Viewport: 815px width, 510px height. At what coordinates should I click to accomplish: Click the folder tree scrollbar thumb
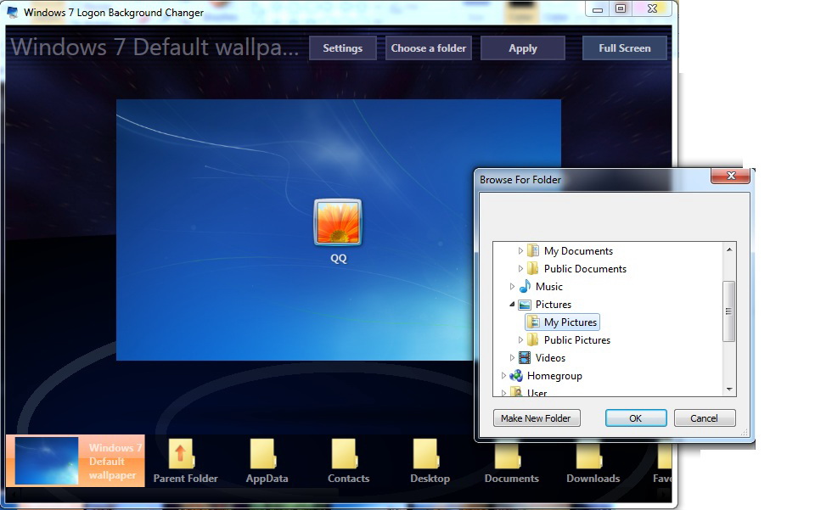728,311
